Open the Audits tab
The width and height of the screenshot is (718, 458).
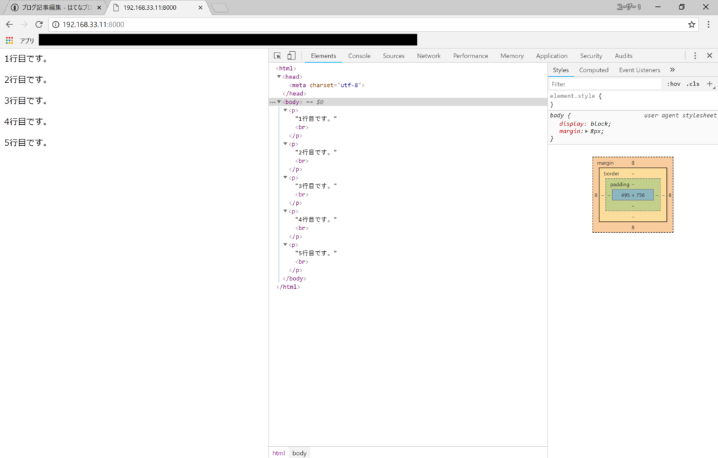623,56
